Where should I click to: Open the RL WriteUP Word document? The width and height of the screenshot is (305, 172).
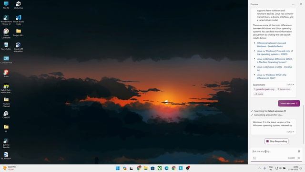[6, 156]
